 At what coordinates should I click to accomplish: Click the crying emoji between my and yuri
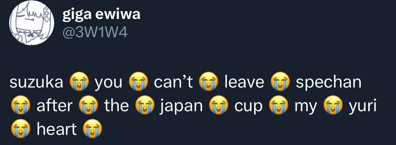tap(333, 105)
